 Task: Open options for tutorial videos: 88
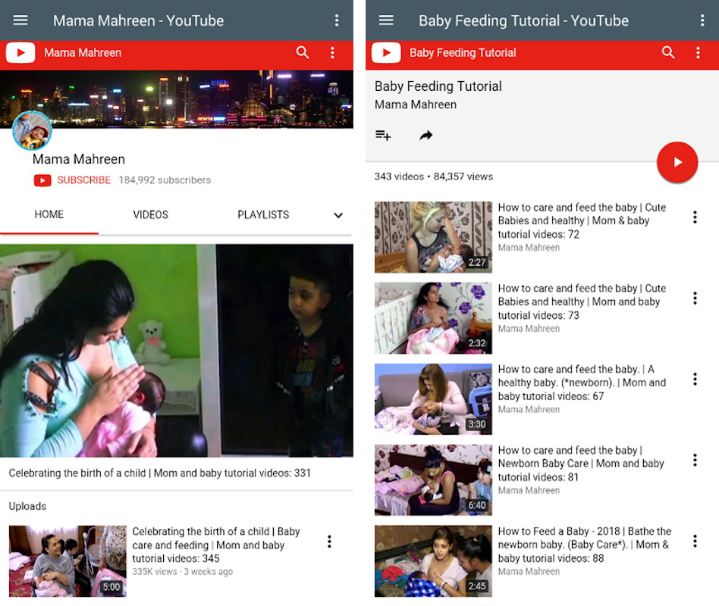pyautogui.click(x=695, y=541)
